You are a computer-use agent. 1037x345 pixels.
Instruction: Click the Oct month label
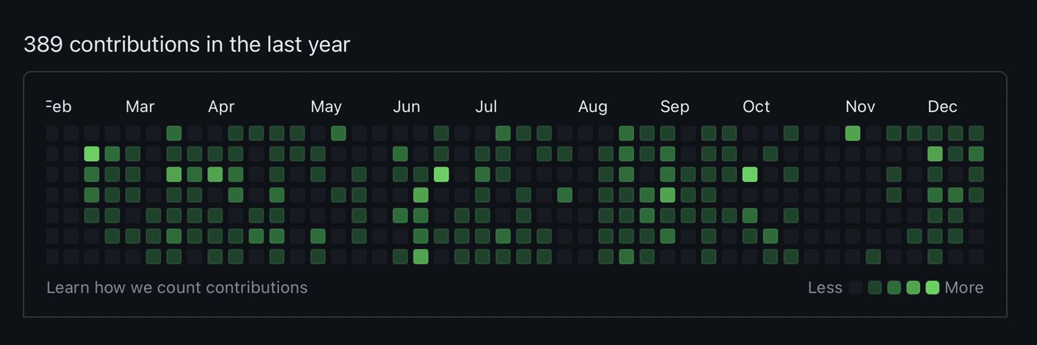pyautogui.click(x=756, y=106)
